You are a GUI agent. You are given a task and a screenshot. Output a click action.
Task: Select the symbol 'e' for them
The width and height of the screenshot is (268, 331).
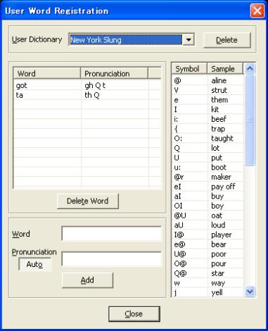[x=208, y=100]
